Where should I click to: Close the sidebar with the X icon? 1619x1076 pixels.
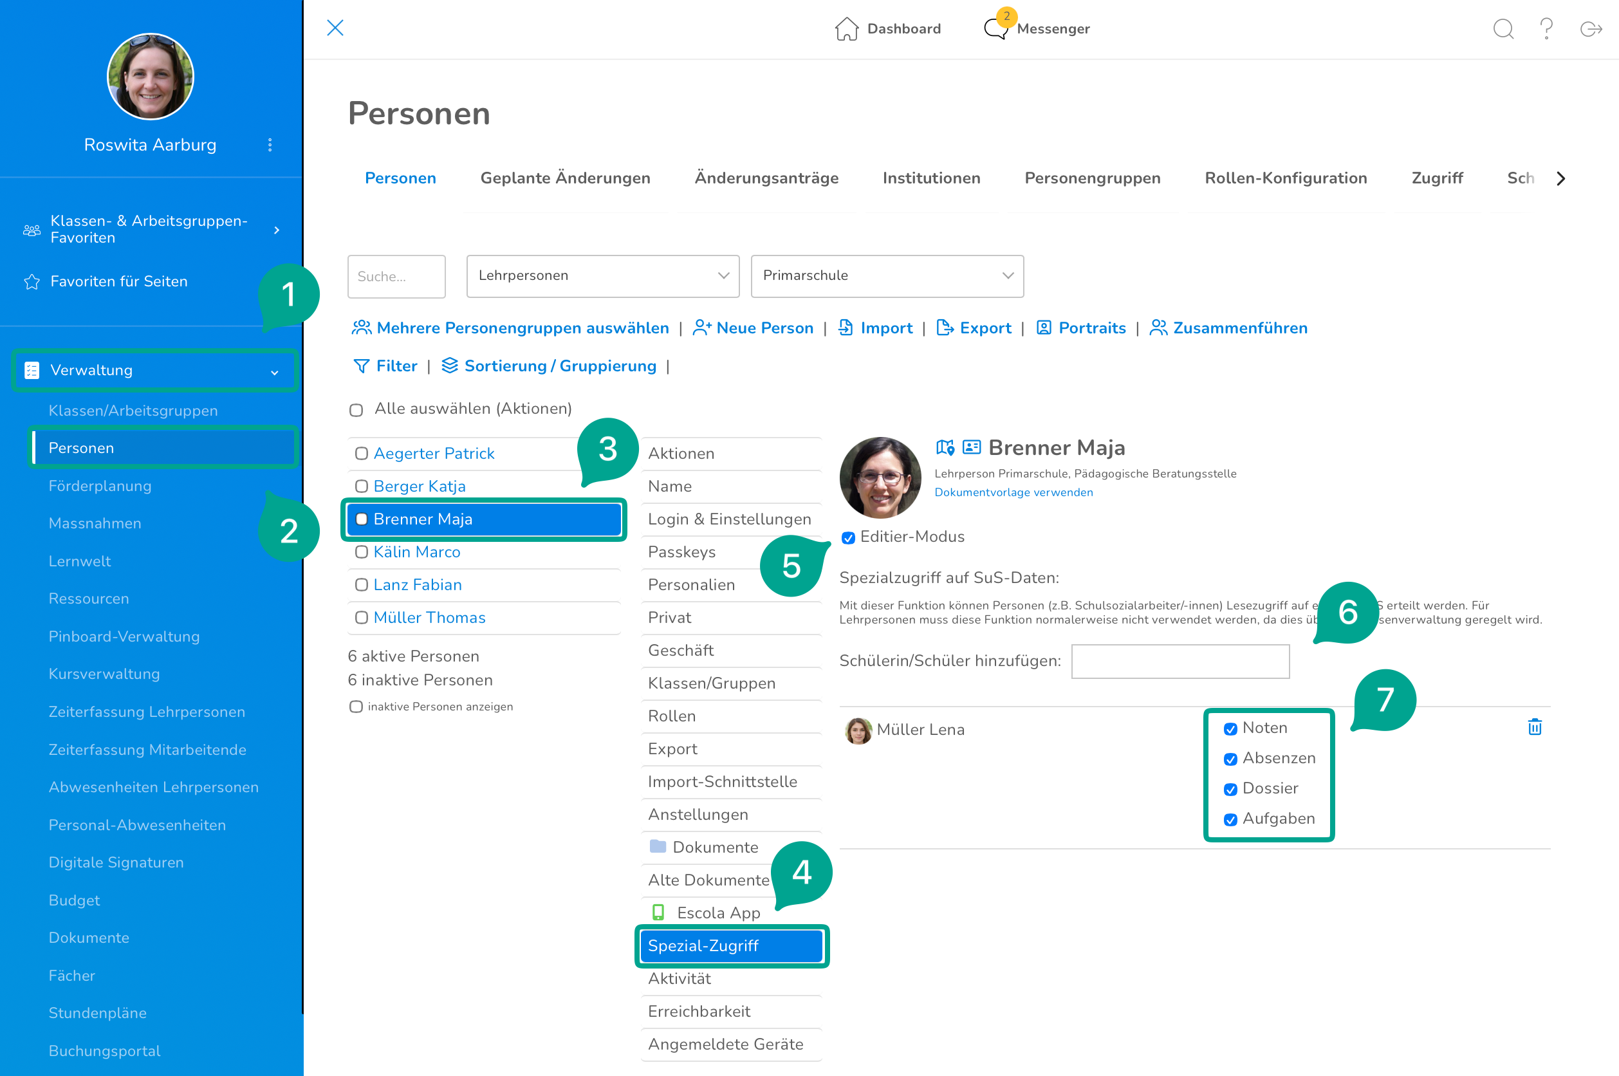335,28
